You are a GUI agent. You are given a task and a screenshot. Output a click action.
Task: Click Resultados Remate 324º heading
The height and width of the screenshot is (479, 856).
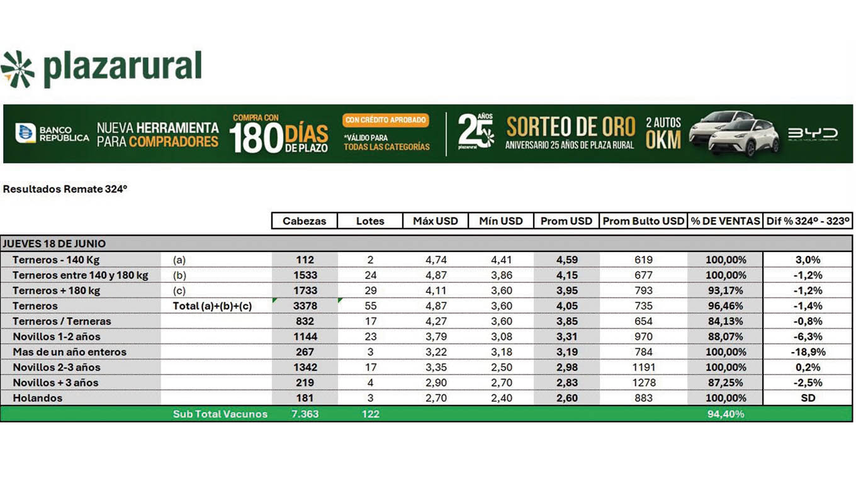65,188
